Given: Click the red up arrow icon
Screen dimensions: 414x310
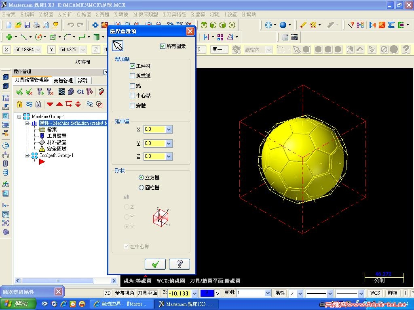Looking at the screenshot, I should (59, 104).
